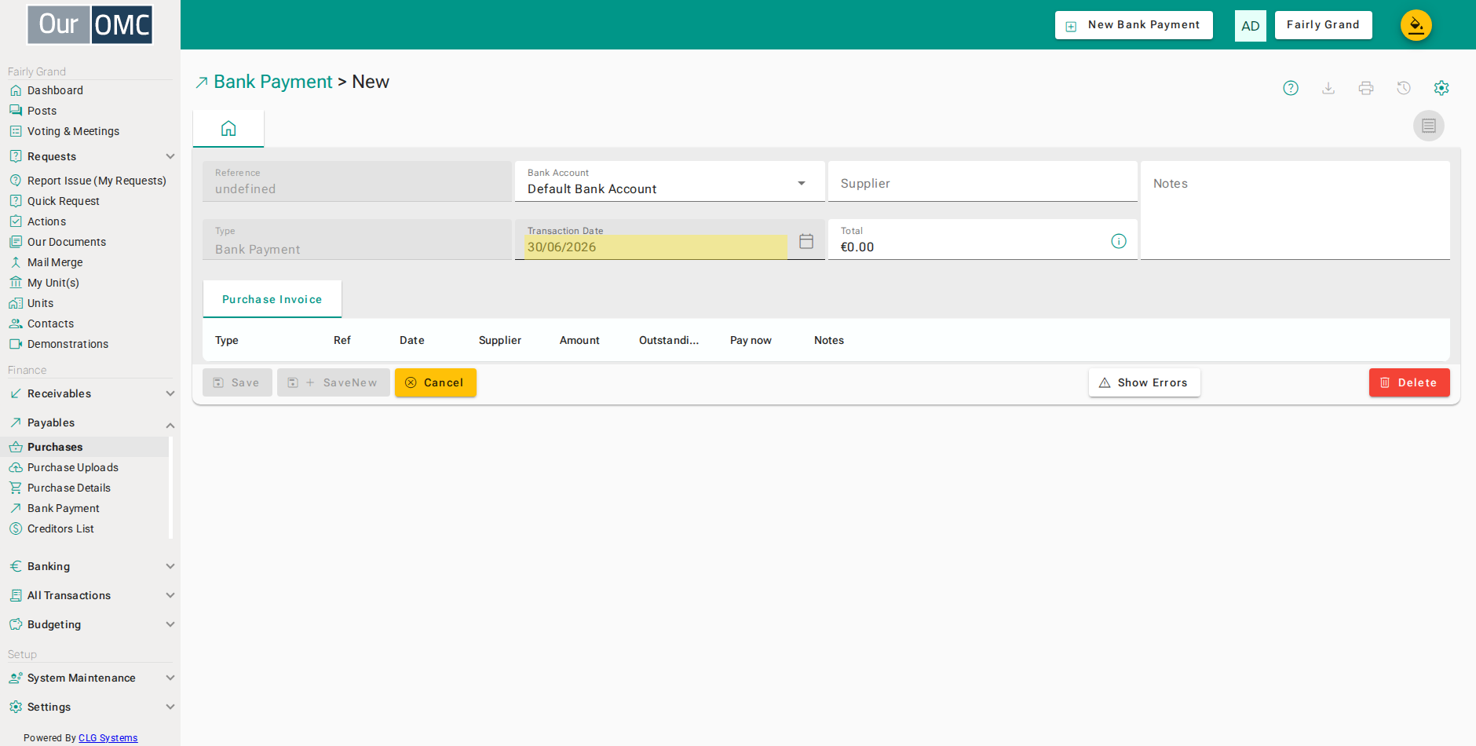
Task: Click the New Bank Payment button
Action: pyautogui.click(x=1134, y=25)
